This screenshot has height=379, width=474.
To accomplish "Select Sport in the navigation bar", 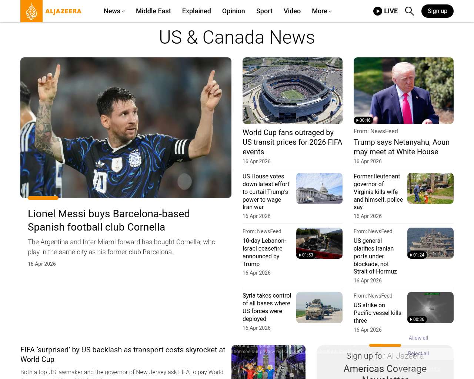I will [264, 11].
